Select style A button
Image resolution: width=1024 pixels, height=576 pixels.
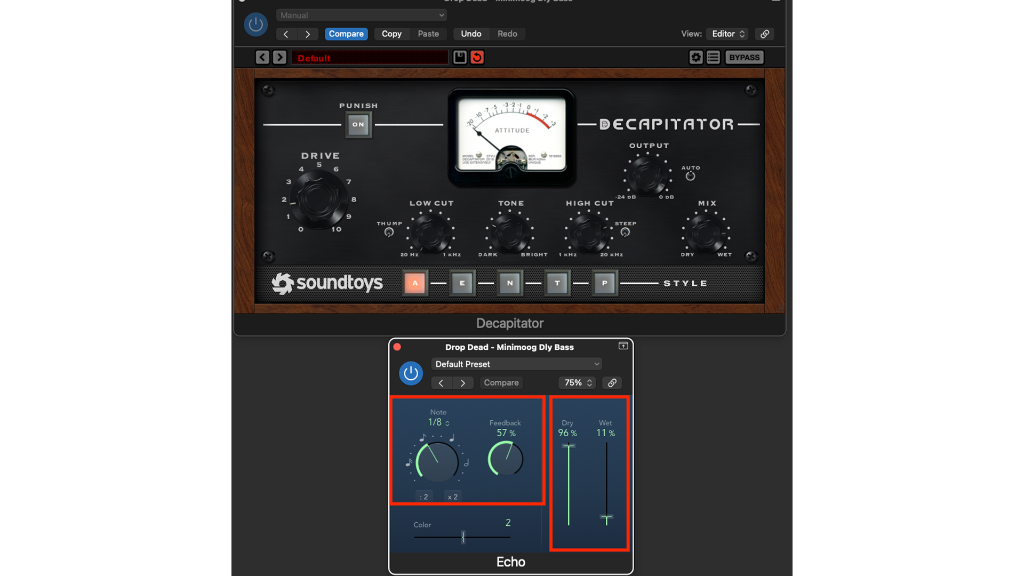415,283
